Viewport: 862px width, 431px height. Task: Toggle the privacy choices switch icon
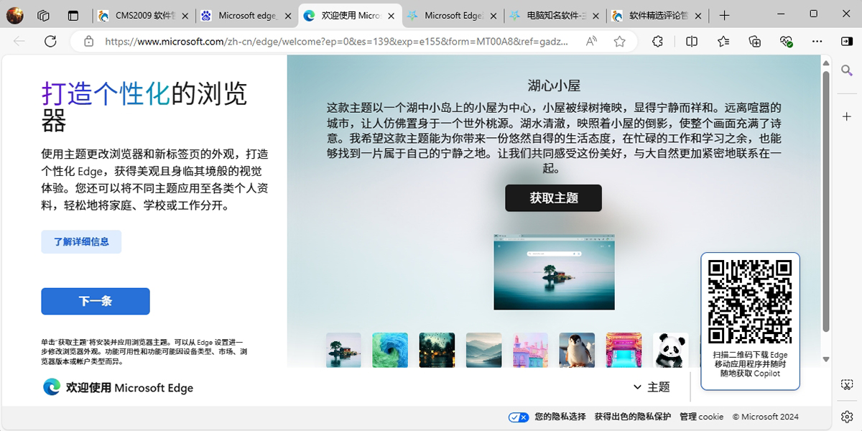(x=519, y=417)
